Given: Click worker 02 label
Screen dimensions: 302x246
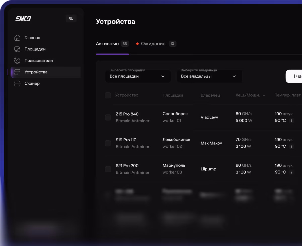Looking at the screenshot, I should pos(172,146).
